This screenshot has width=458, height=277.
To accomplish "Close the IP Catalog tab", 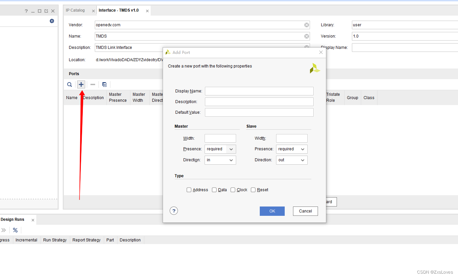I will [x=93, y=11].
